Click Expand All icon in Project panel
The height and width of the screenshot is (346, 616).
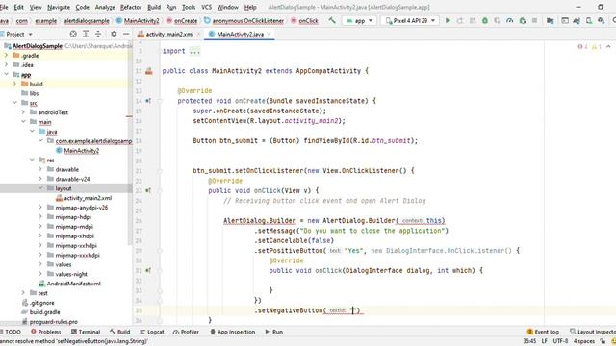(86, 35)
